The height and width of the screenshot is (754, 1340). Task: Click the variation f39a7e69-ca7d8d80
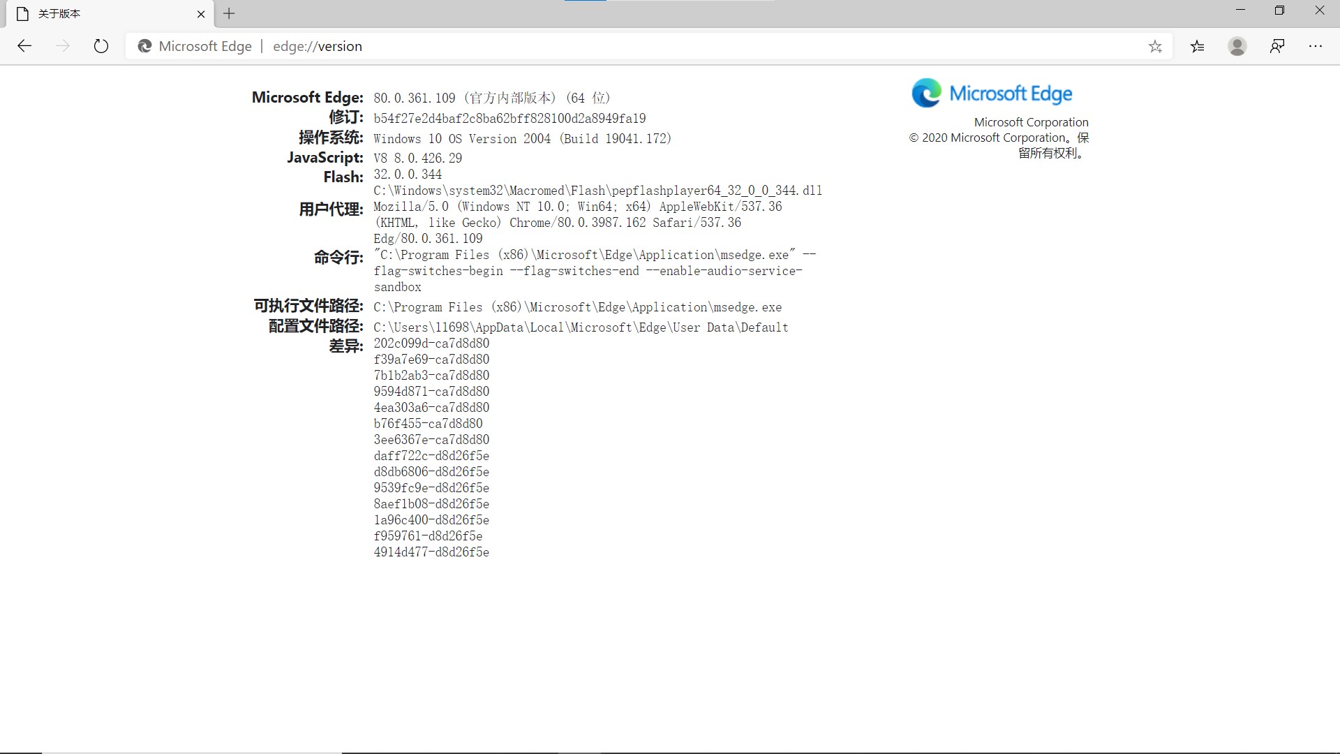coord(431,359)
